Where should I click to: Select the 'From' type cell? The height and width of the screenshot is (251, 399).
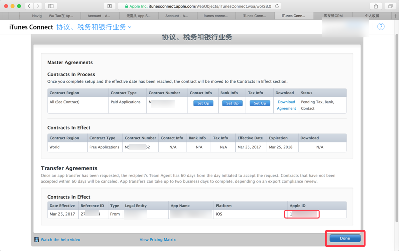(115, 214)
